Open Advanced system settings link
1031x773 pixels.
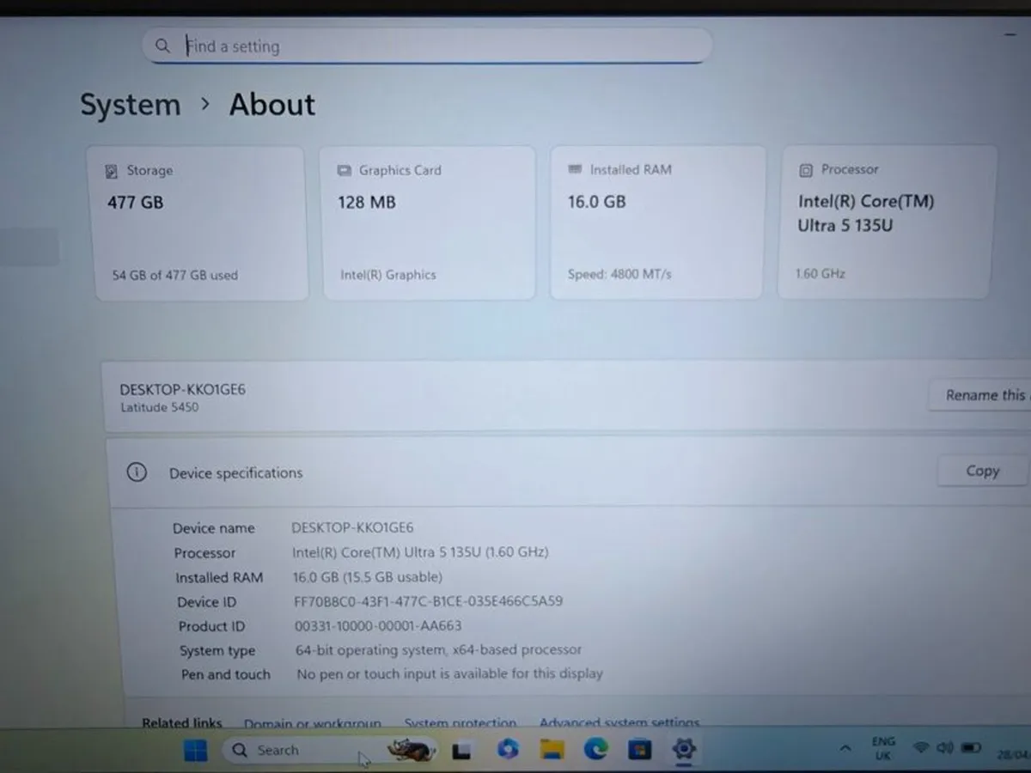(619, 722)
